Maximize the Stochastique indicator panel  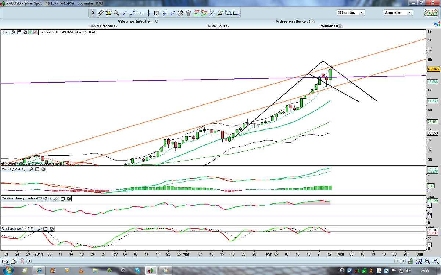[45, 228]
